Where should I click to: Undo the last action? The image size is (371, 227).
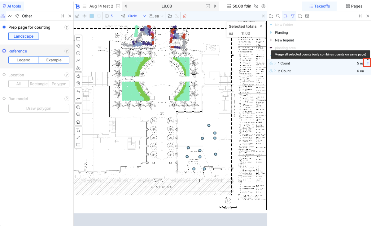78,92
